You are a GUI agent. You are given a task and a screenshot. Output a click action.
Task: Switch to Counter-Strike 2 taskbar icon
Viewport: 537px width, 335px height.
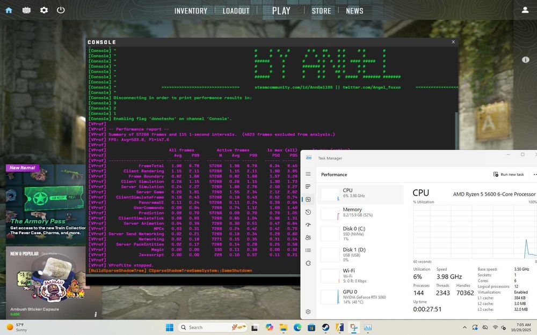(x=339, y=327)
